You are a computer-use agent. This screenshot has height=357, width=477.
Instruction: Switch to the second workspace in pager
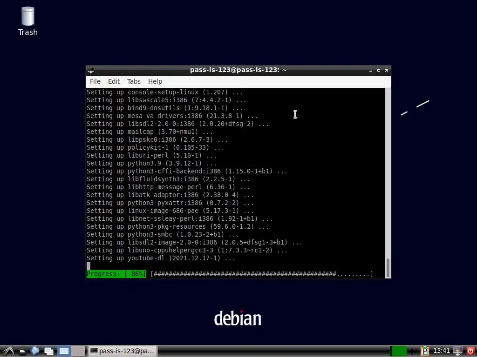pos(78,351)
